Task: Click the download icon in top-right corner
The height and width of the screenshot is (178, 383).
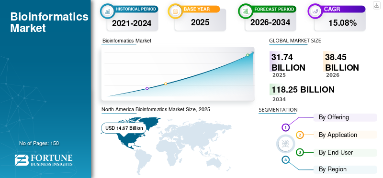Action: click(376, 5)
